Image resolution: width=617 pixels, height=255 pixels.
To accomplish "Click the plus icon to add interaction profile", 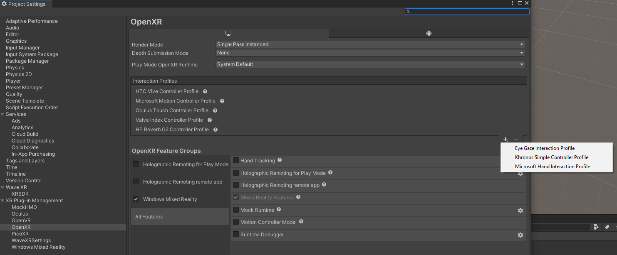I will (x=505, y=140).
